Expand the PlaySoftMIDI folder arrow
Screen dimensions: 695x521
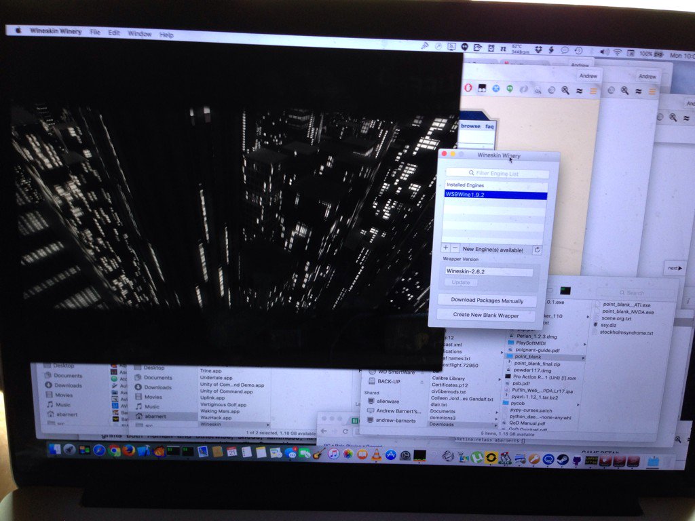tap(584, 344)
